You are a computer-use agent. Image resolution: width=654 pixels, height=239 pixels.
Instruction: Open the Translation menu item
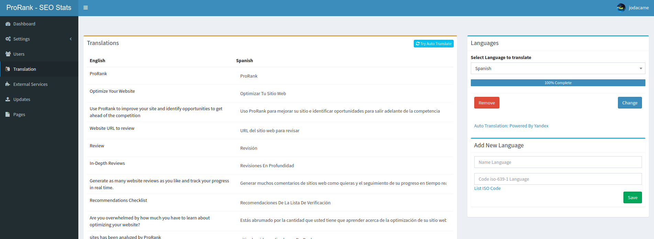click(39, 69)
